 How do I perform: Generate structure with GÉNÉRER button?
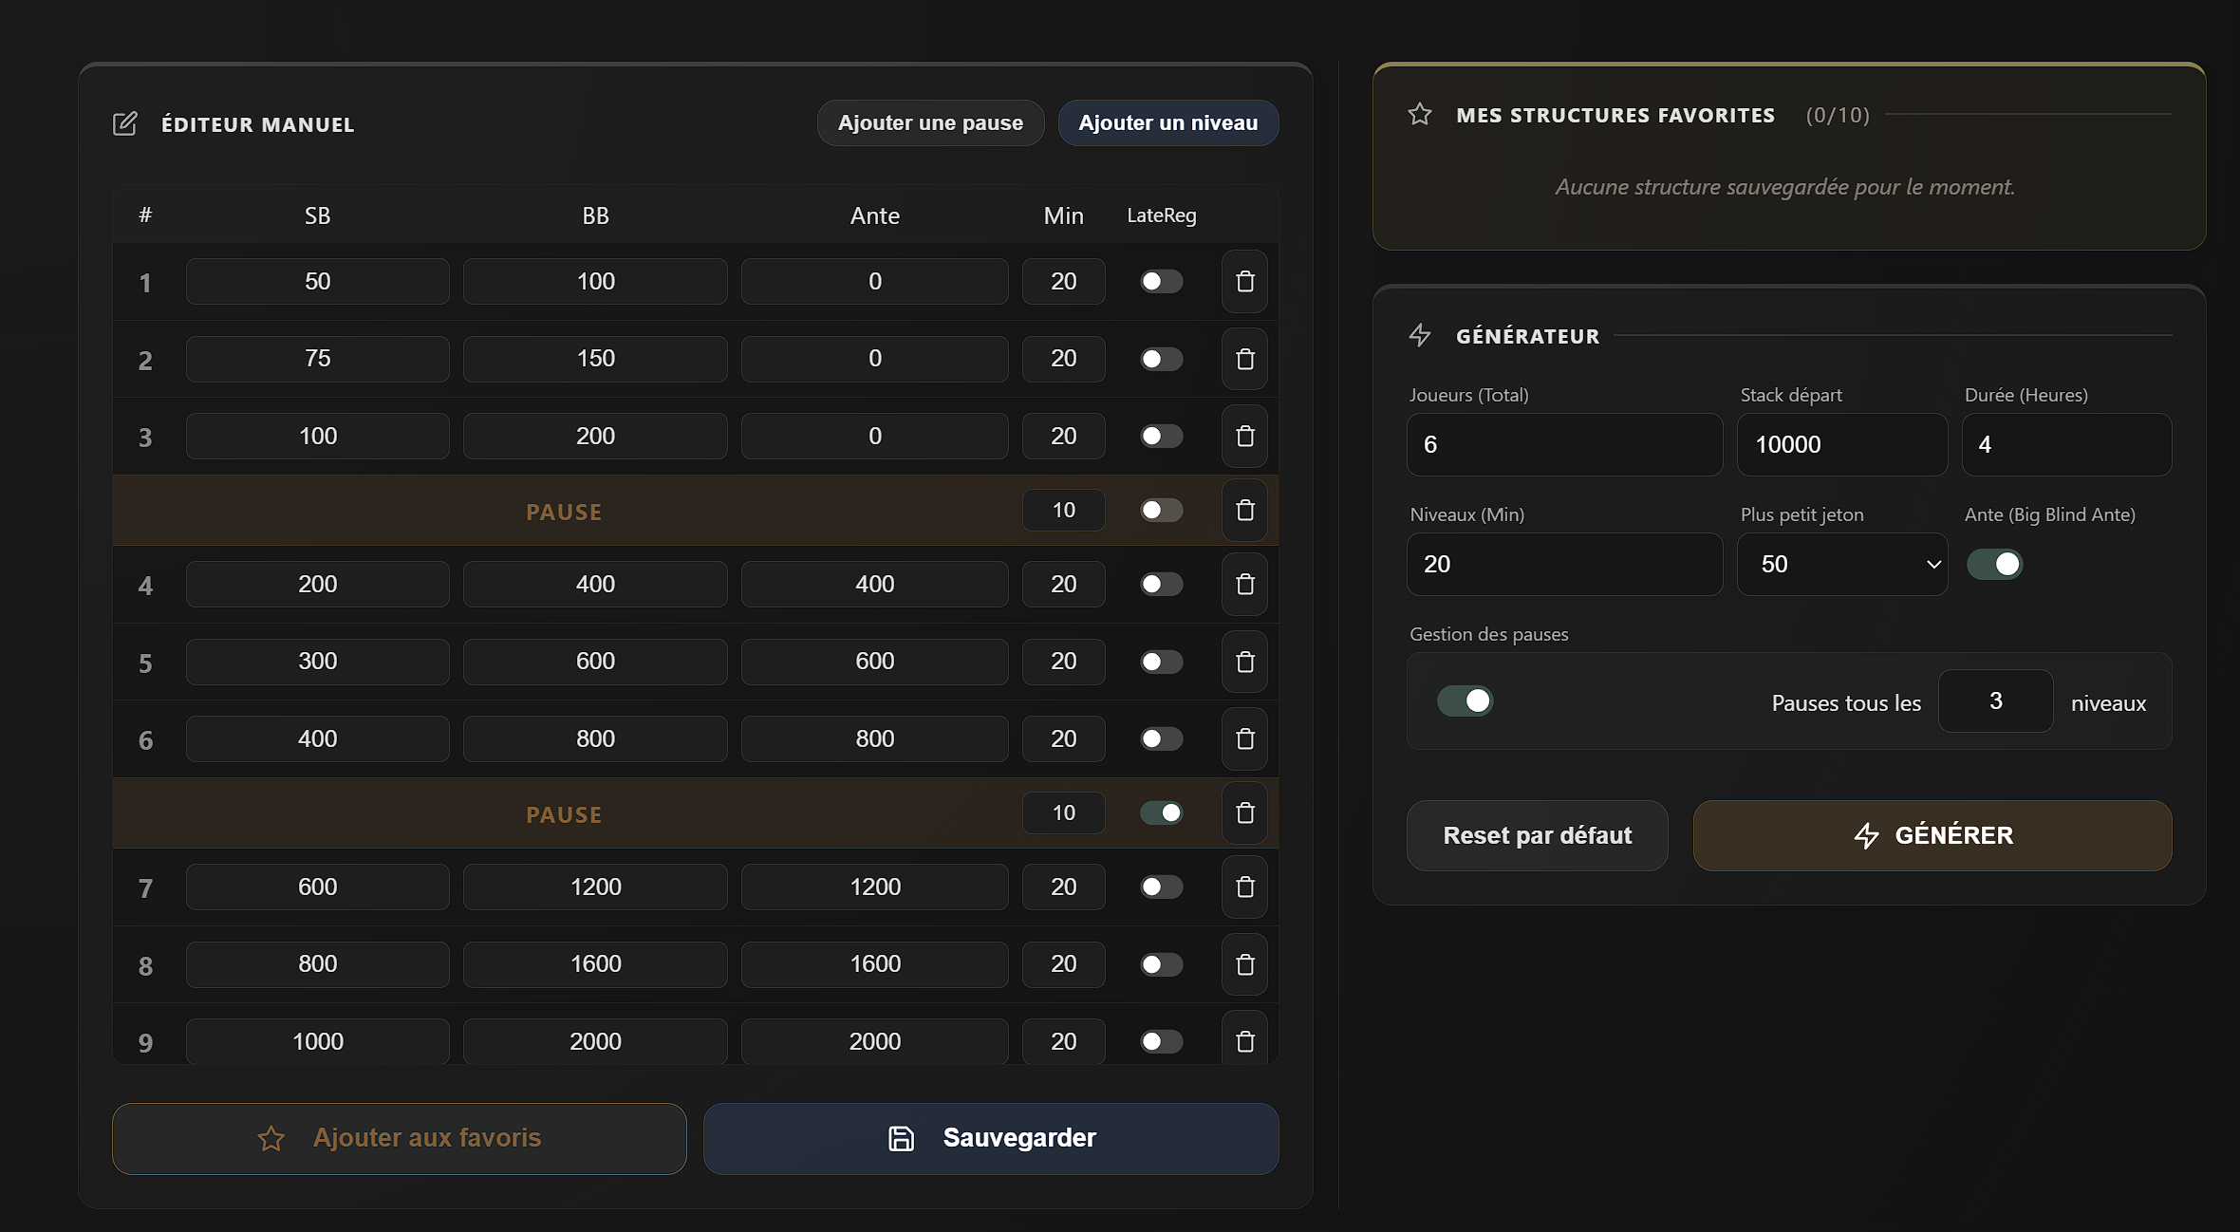coord(1932,835)
